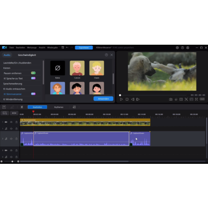Take a snapshot with camera icon
The width and height of the screenshot is (208, 208).
tap(171, 99)
